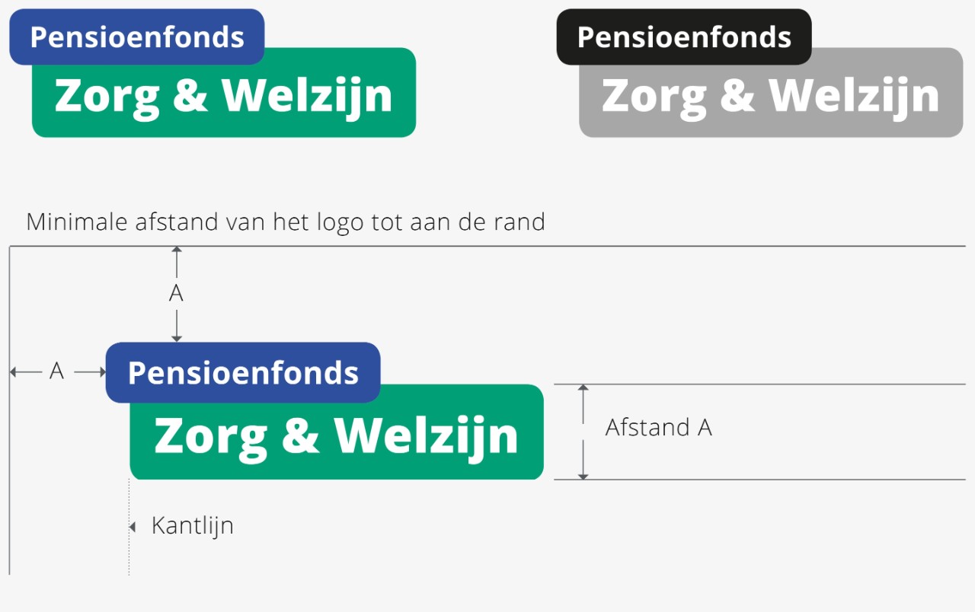
Task: Click the horizontal A label left of logo
Action: (56, 371)
